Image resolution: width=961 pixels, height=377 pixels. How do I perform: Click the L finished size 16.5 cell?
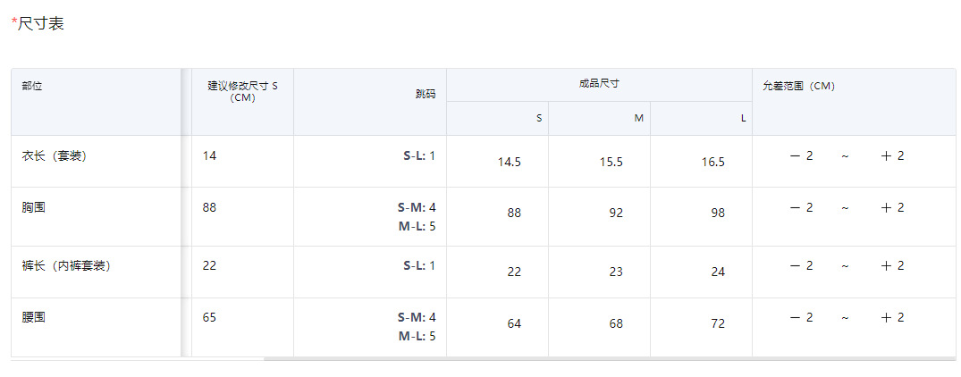click(x=712, y=162)
